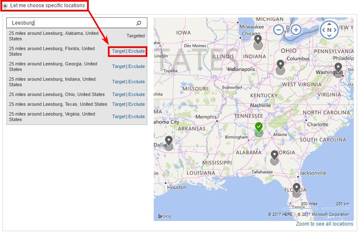Viewport: 358px width, 232px height.
Task: Zoom in the map with plus button
Action: [296, 30]
